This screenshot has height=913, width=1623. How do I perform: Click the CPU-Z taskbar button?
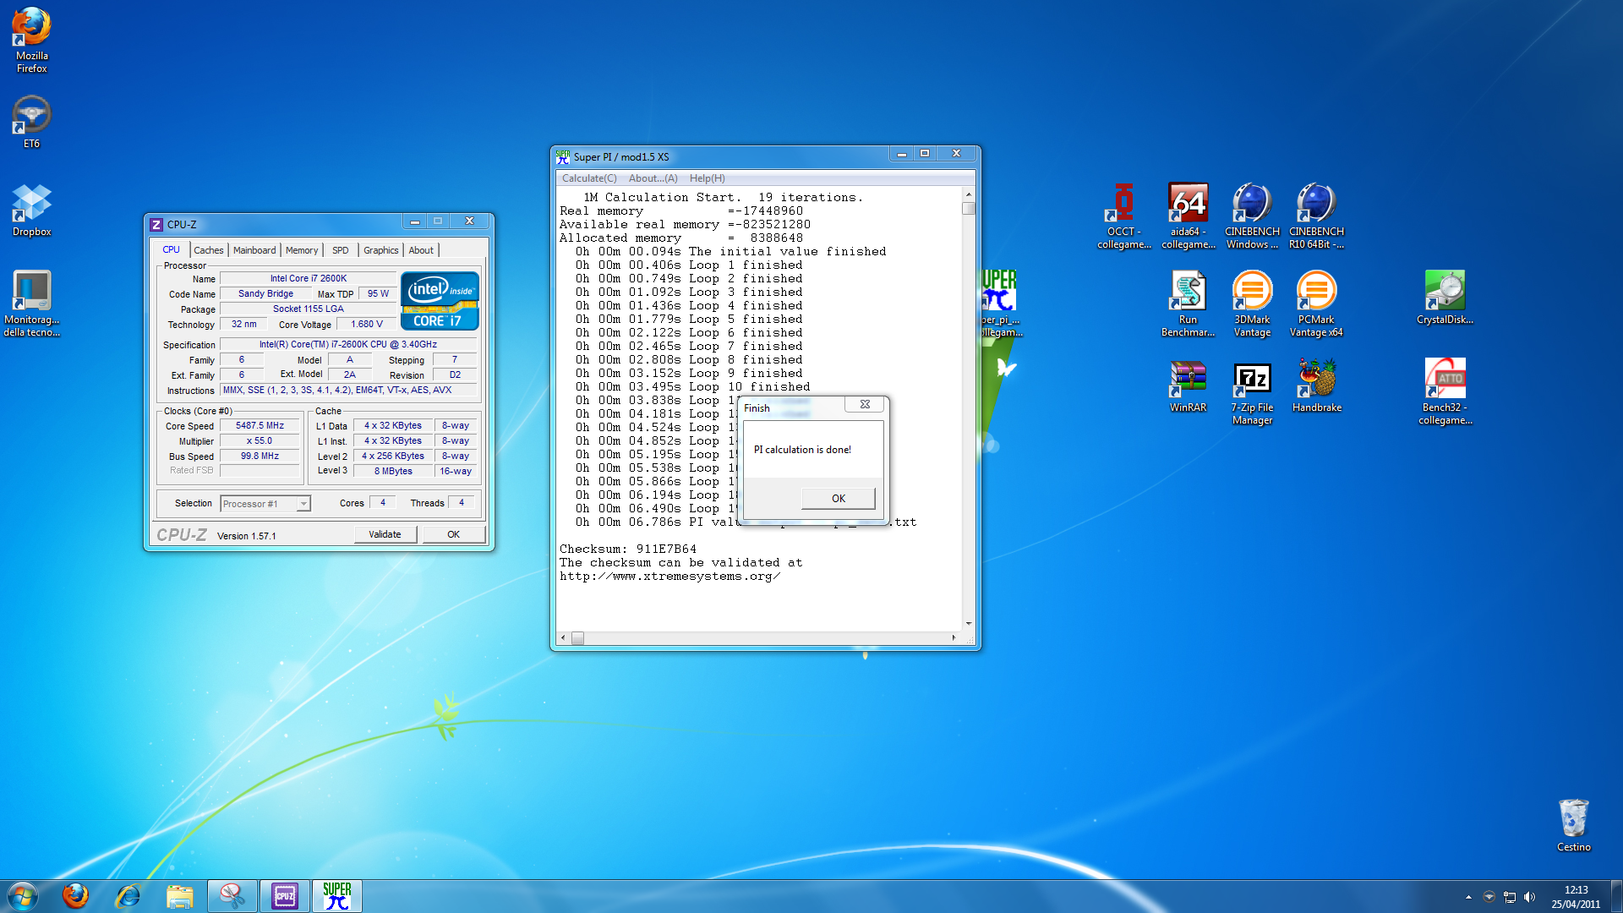pyautogui.click(x=285, y=896)
